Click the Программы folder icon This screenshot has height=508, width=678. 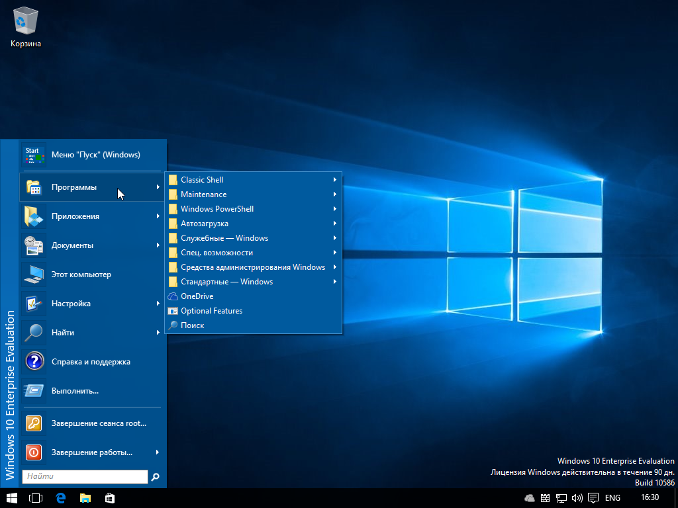point(34,187)
